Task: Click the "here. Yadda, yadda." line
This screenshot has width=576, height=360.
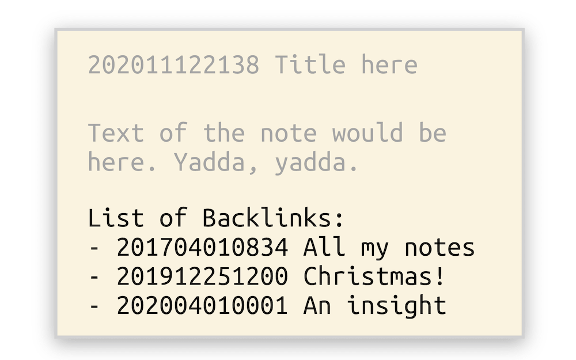Action: tap(223, 162)
